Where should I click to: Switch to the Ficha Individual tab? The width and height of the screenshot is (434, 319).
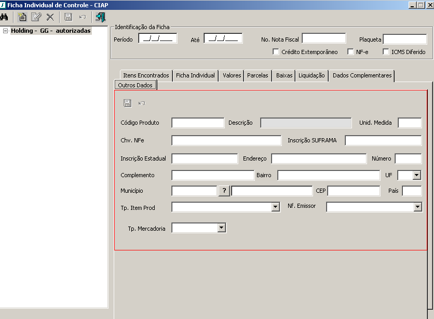(x=195, y=75)
